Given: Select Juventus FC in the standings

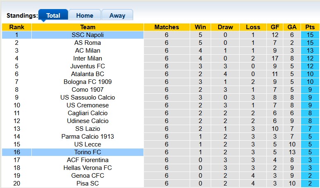Looking at the screenshot, I should click(x=87, y=66).
